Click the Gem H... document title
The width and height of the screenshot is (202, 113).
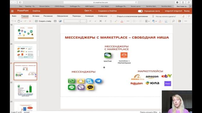tap(89, 11)
